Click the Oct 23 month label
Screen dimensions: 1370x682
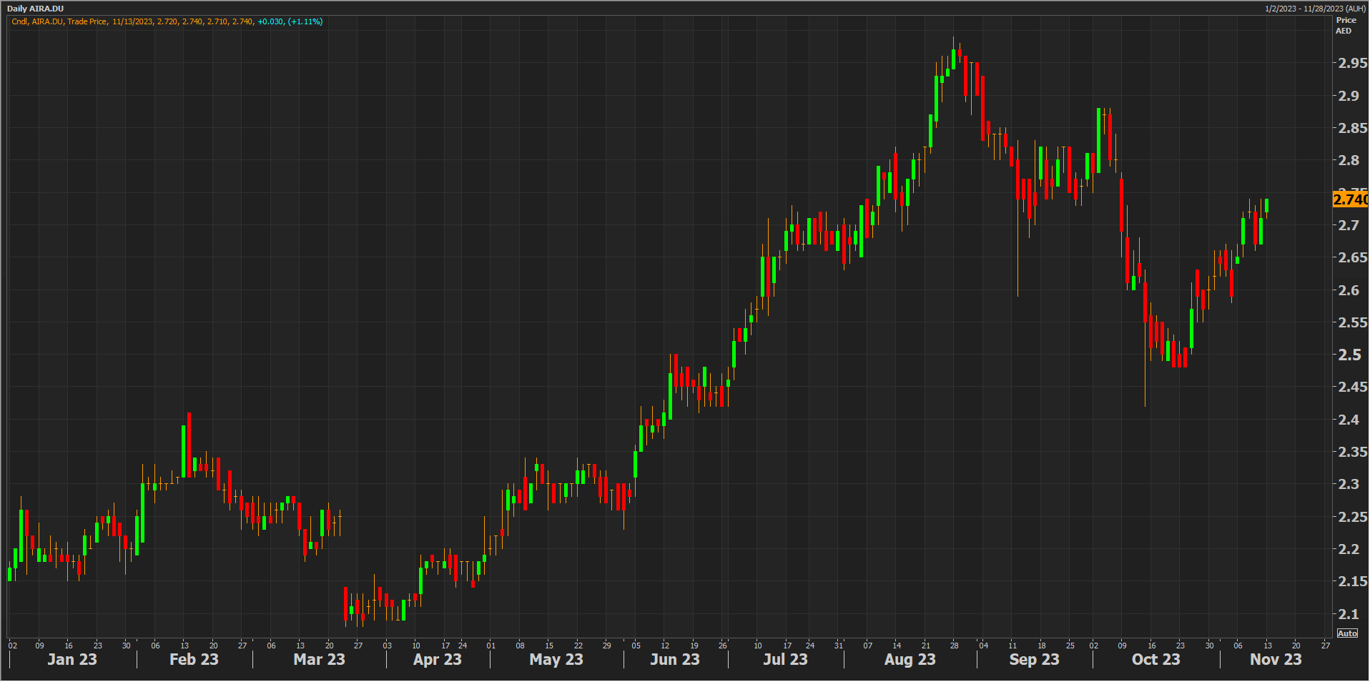point(1155,659)
